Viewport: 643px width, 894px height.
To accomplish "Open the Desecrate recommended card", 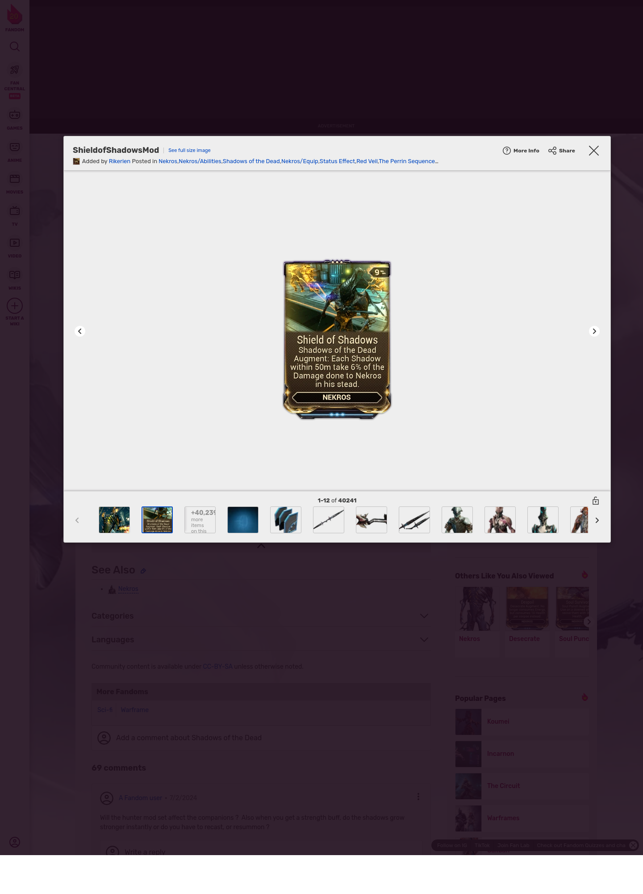I will (x=527, y=621).
